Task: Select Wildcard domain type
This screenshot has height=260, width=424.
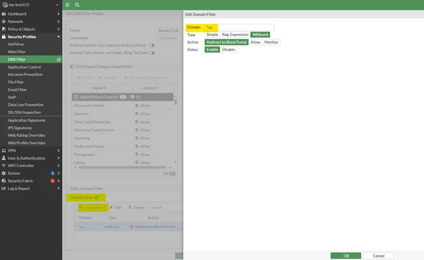Action: [x=260, y=35]
